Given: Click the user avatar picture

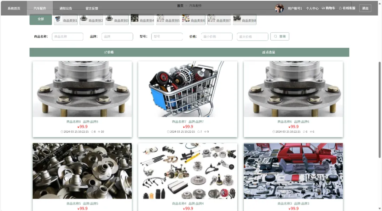Looking at the screenshot, I should 279,8.
